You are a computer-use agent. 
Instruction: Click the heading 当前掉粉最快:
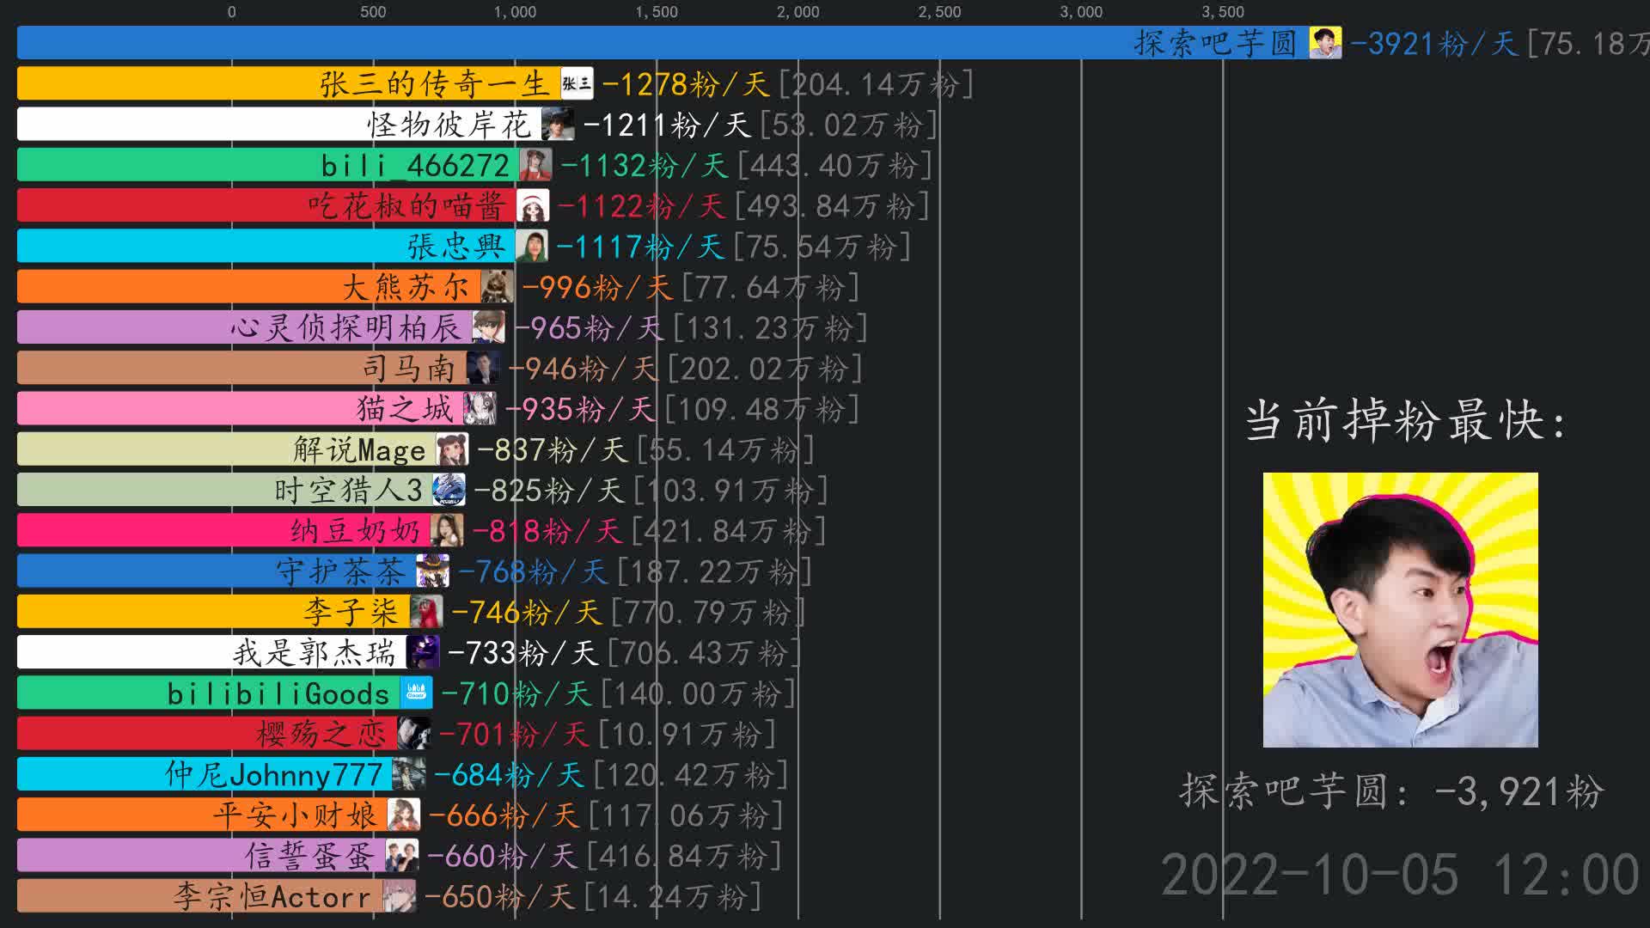click(1406, 421)
